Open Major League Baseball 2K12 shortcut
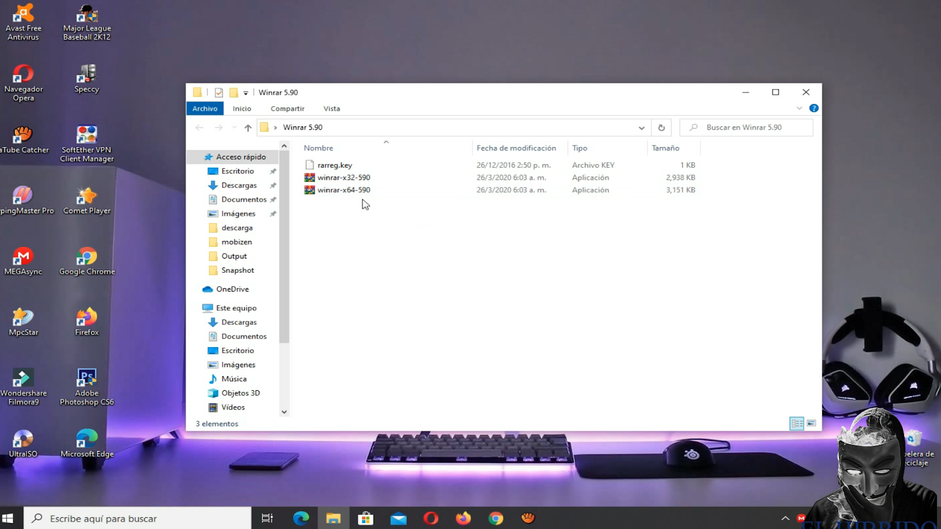This screenshot has width=941, height=529. pyautogui.click(x=87, y=22)
